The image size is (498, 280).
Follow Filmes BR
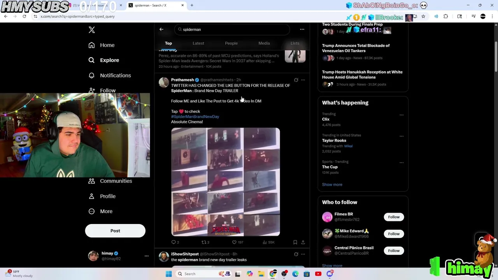point(394,217)
